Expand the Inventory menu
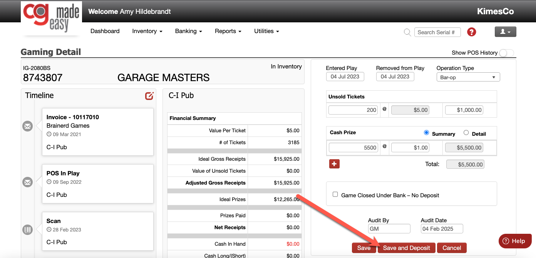This screenshot has width=536, height=258. pos(147,31)
